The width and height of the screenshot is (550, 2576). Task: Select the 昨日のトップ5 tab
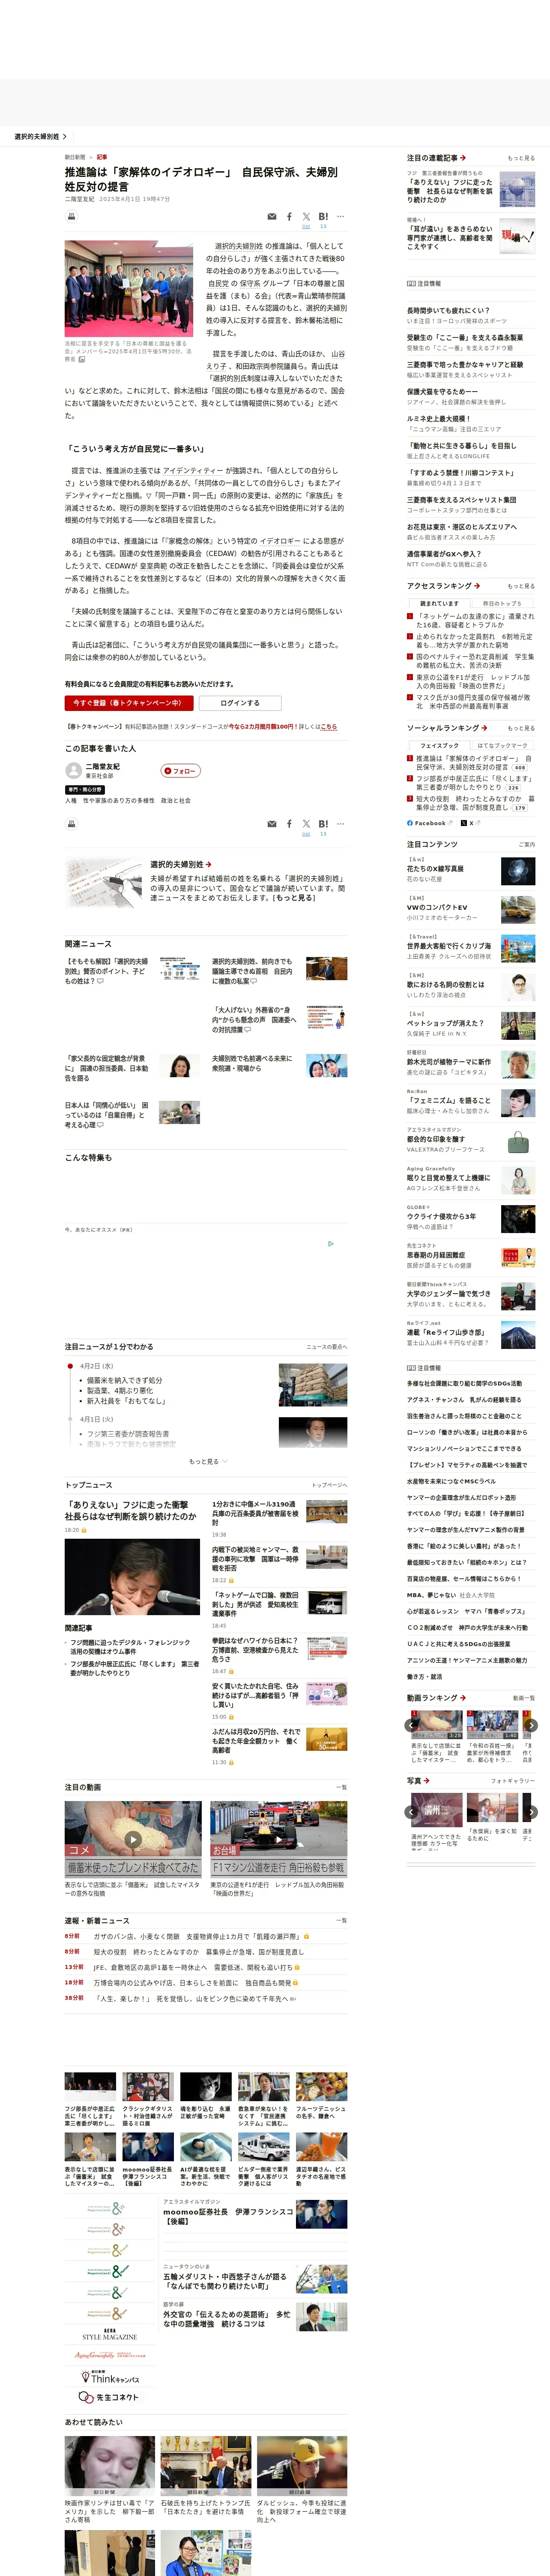pos(502,603)
